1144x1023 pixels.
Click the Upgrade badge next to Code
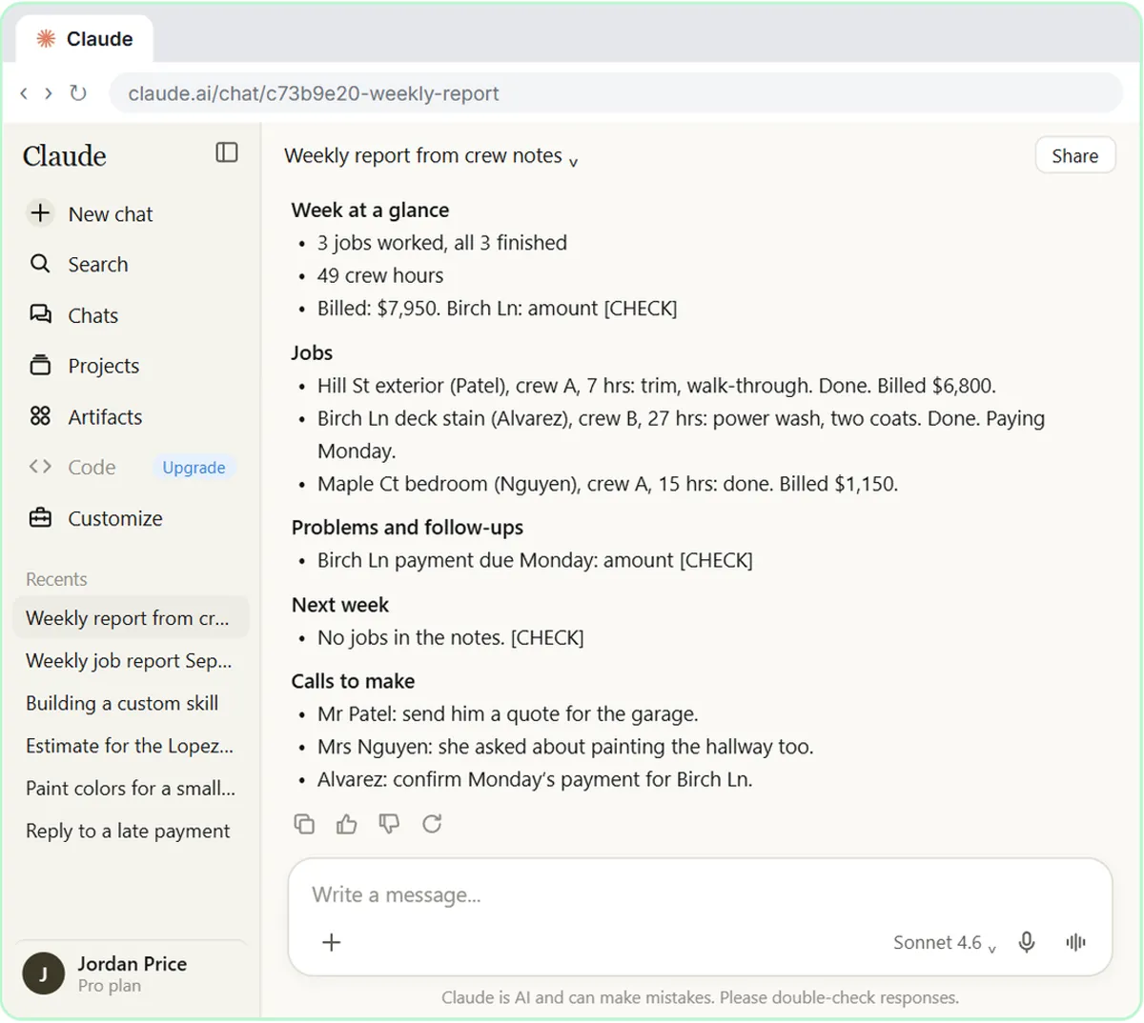[194, 468]
